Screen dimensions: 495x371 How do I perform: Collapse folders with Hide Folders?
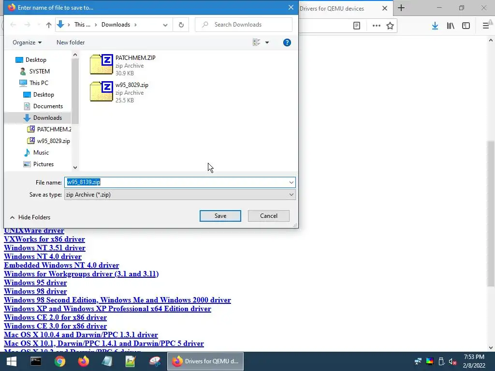pos(30,217)
